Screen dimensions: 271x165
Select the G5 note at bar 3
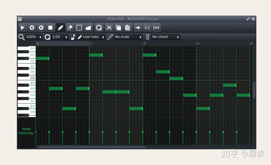click(149, 55)
